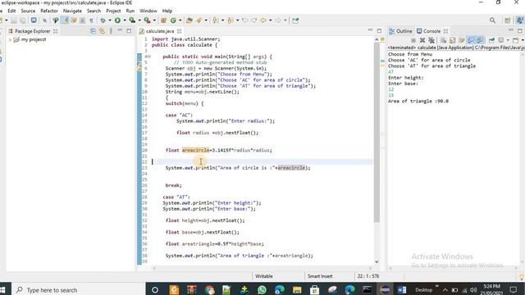
Task: Open Windows notification center icon
Action: (514, 289)
